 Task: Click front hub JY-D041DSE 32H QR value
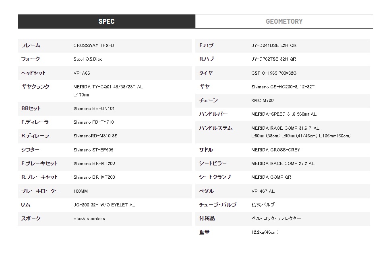click(274, 45)
